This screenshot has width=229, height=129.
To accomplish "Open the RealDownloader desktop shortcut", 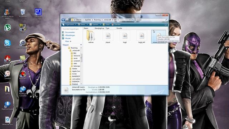I will tap(7, 106).
